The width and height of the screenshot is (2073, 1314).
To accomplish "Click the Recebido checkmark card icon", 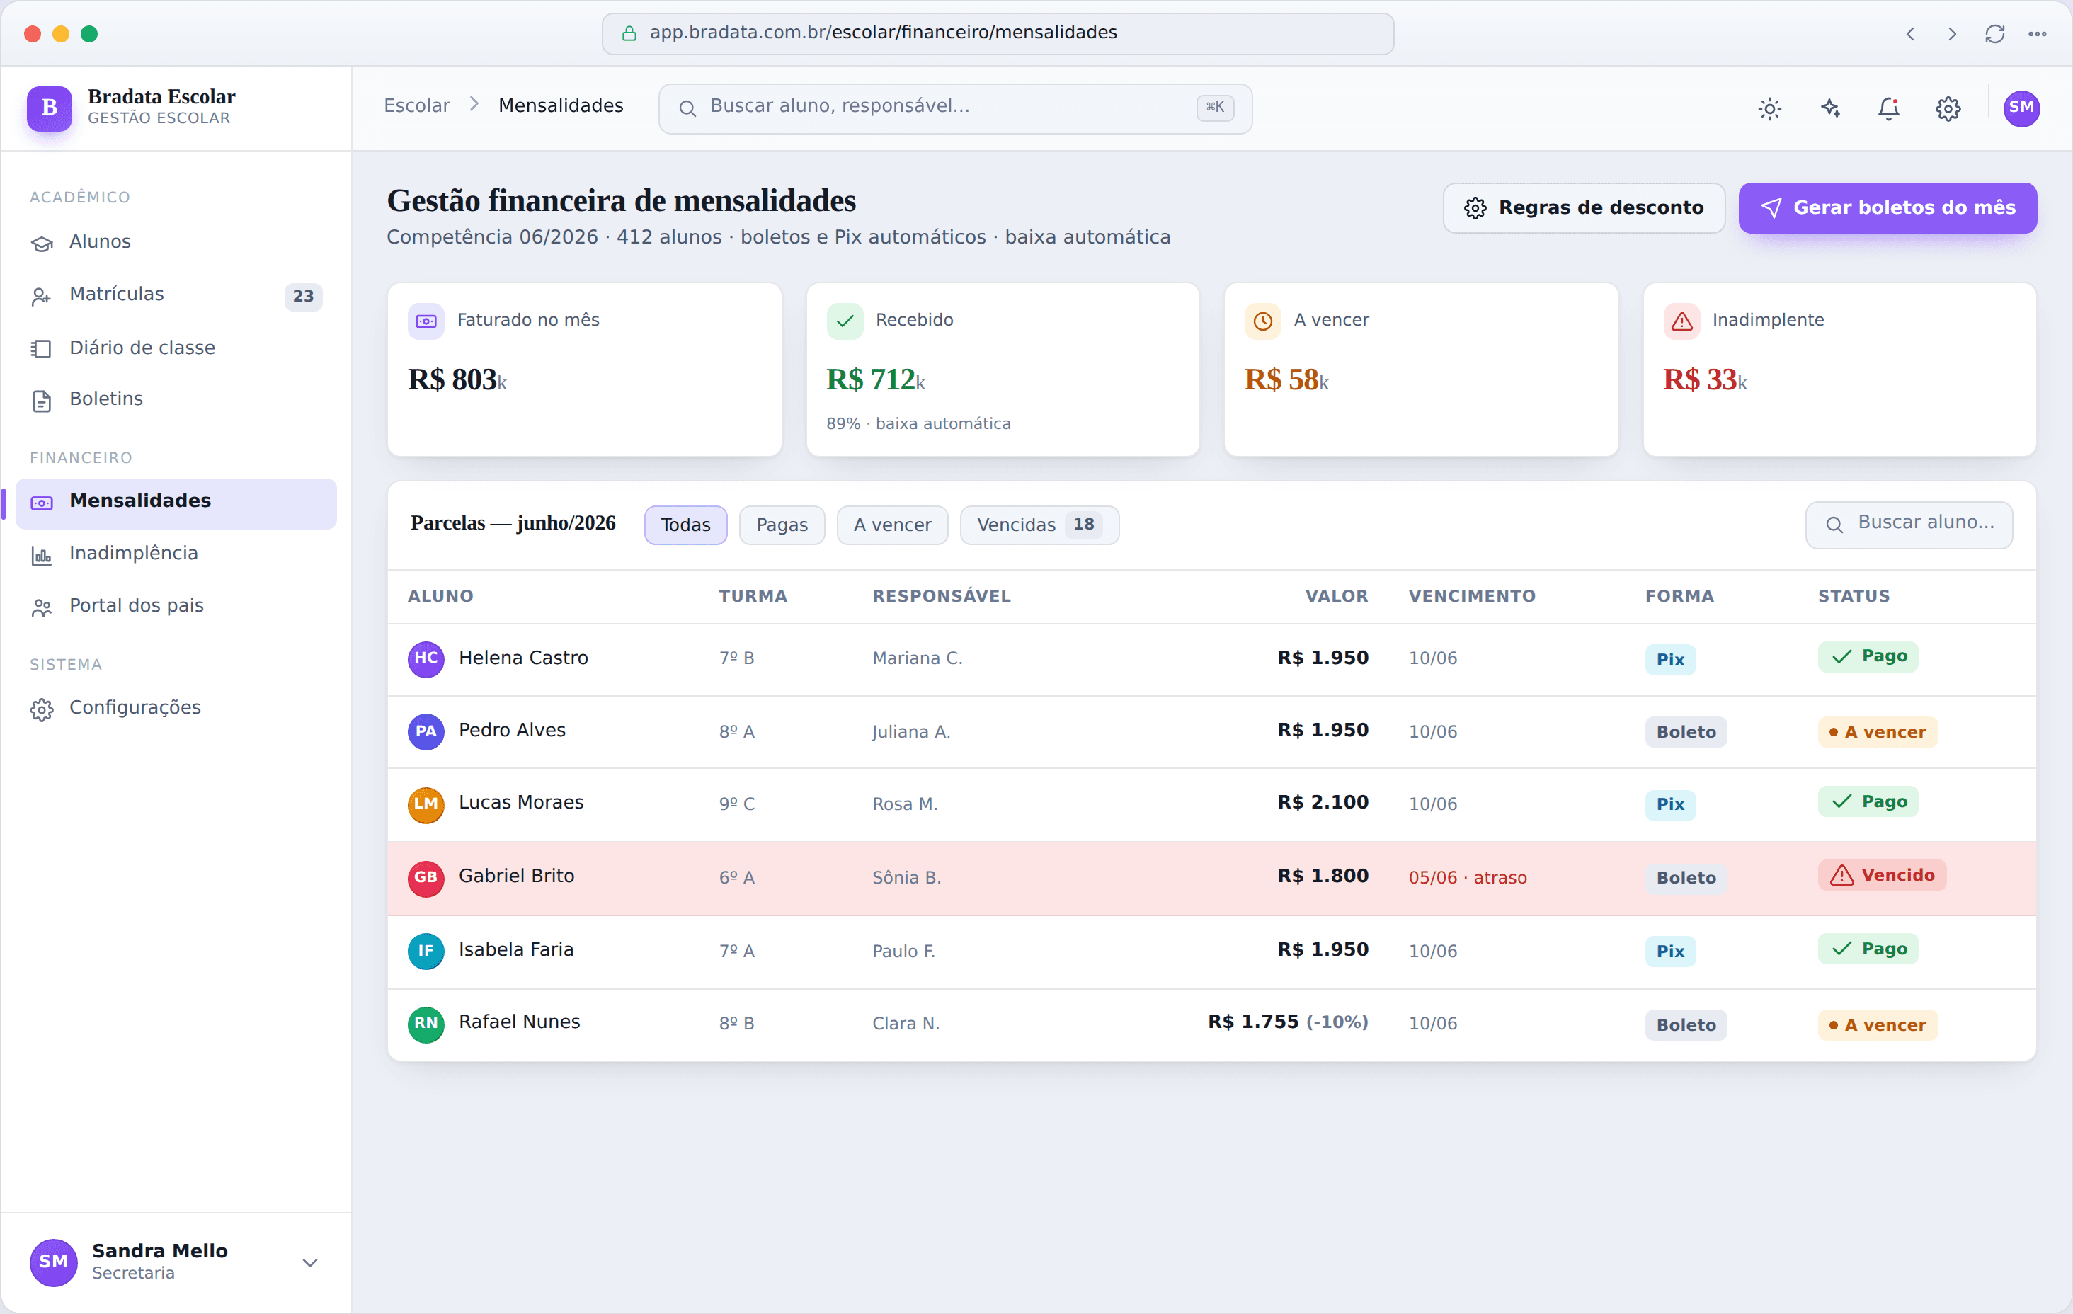I will pos(845,321).
